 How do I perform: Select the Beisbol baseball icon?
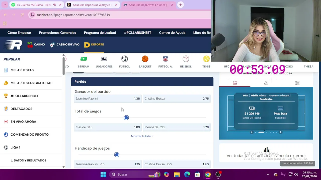[186, 62]
